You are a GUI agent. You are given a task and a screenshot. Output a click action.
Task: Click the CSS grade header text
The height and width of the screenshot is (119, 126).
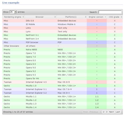click(114, 17)
